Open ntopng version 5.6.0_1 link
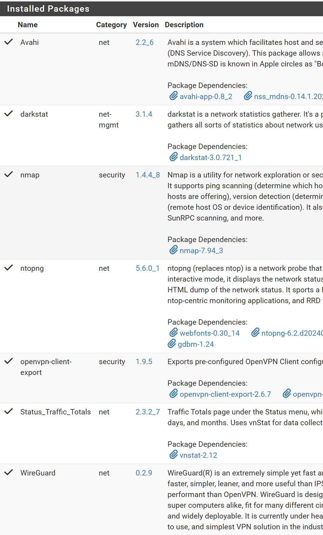Image resolution: width=323 pixels, height=535 pixels. pyautogui.click(x=148, y=268)
